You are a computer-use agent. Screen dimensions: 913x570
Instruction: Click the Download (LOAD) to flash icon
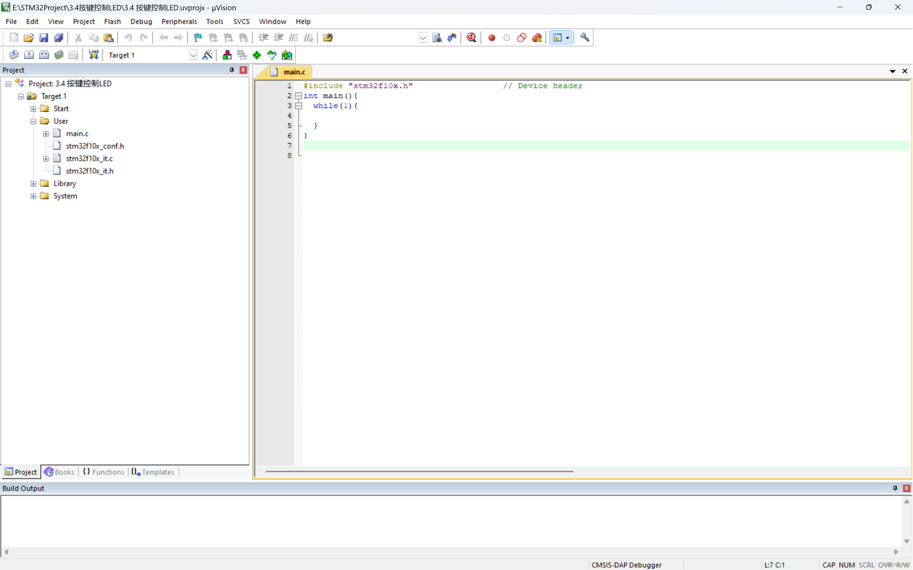[x=93, y=55]
